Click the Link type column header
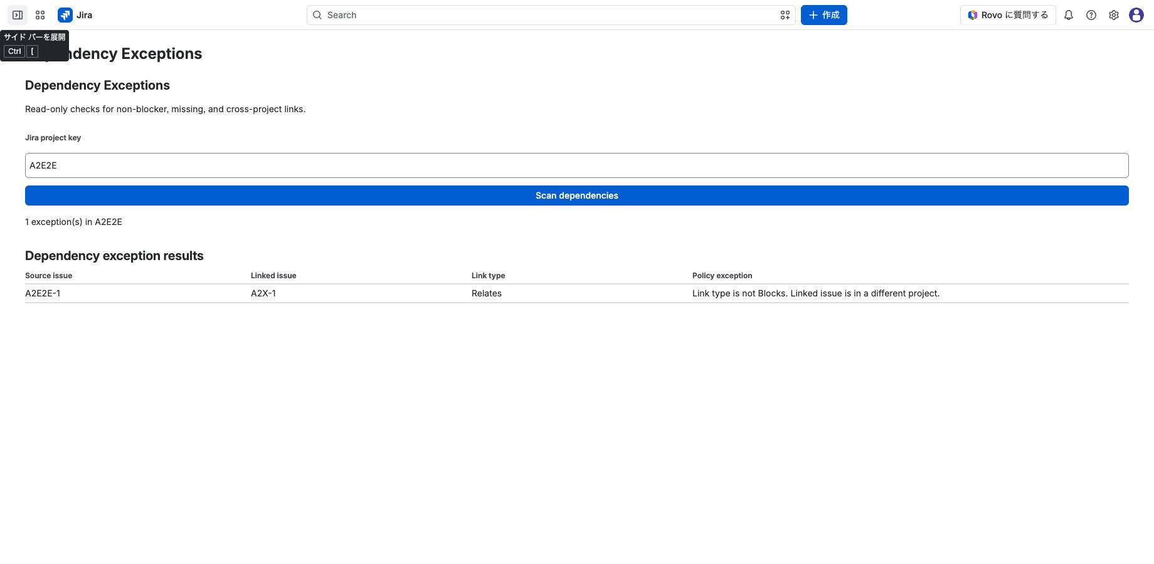Image resolution: width=1154 pixels, height=564 pixels. 488,276
